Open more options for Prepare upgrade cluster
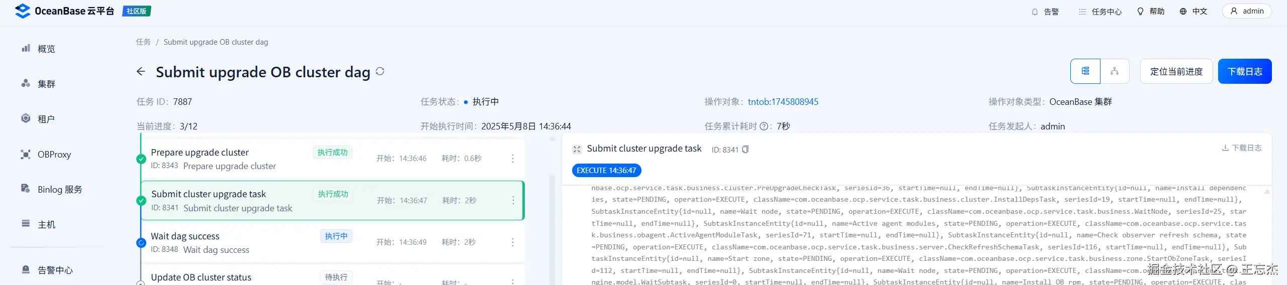 tap(512, 159)
